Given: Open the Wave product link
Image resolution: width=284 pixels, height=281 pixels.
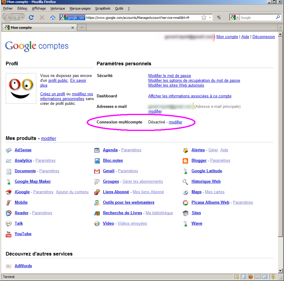Looking at the screenshot, I should (x=197, y=223).
